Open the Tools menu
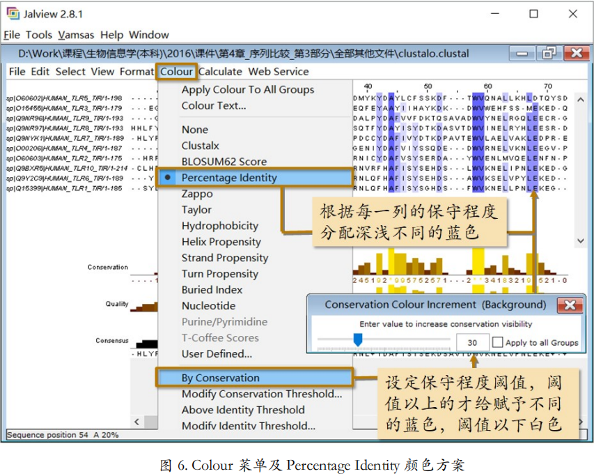Viewport: 594px width, 476px height. tap(39, 35)
